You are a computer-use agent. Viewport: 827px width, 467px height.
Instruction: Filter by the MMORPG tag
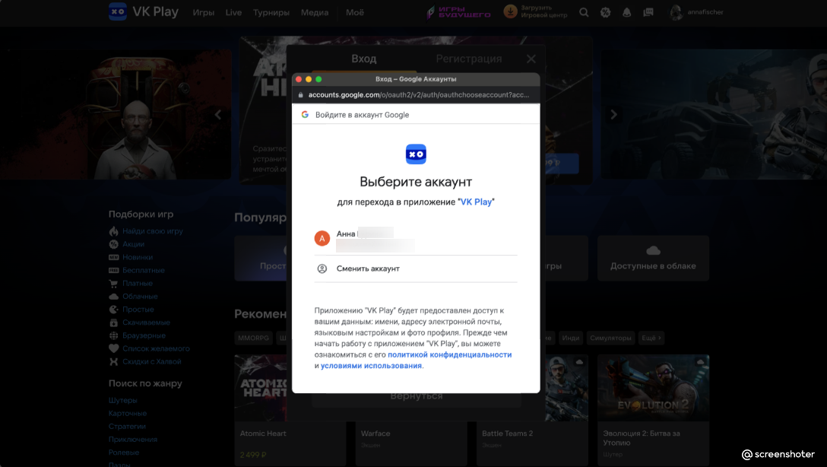(253, 338)
